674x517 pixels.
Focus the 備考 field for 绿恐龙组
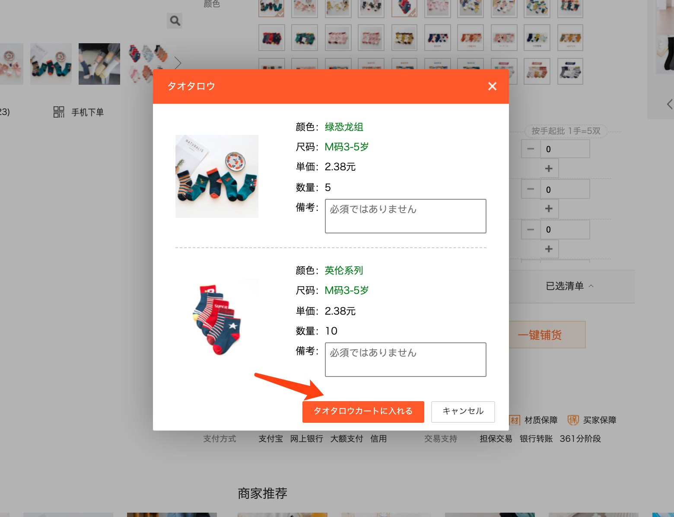point(405,216)
